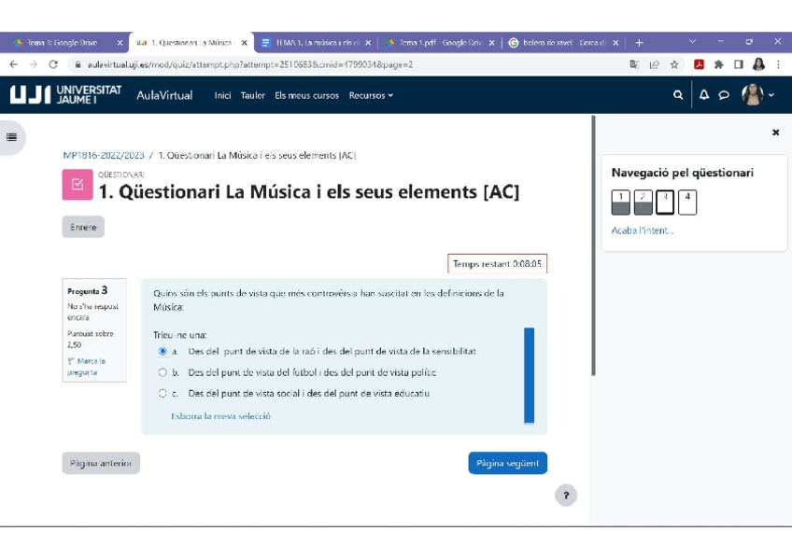Open Chrome three-dot menu
Image resolution: width=792 pixels, height=559 pixels.
[x=778, y=64]
